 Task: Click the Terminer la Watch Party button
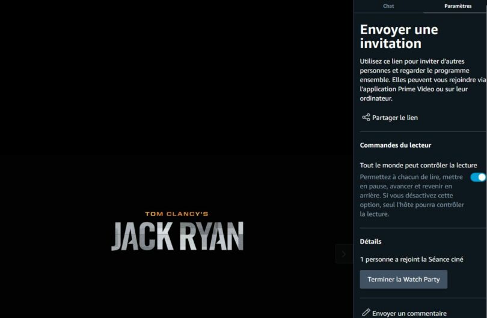pyautogui.click(x=403, y=279)
